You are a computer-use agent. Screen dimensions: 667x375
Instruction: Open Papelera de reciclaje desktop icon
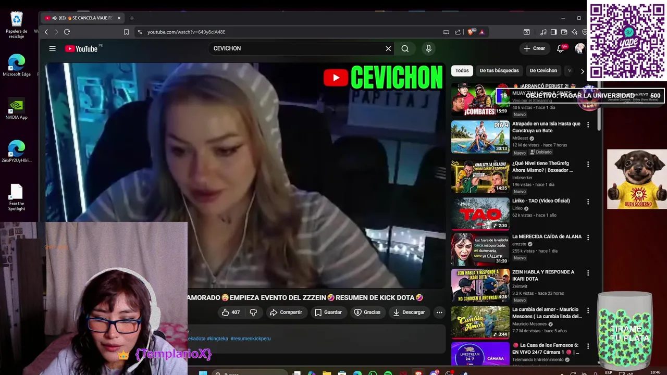[x=17, y=25]
